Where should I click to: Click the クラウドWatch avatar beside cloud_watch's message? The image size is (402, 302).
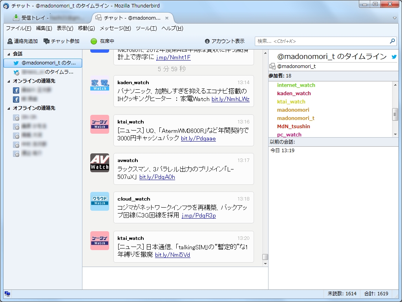click(x=99, y=201)
